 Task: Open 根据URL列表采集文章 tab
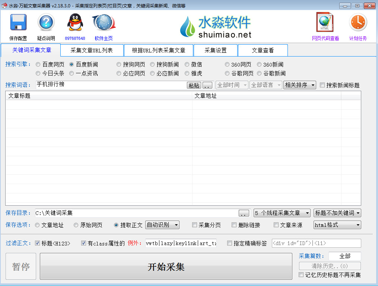click(159, 50)
